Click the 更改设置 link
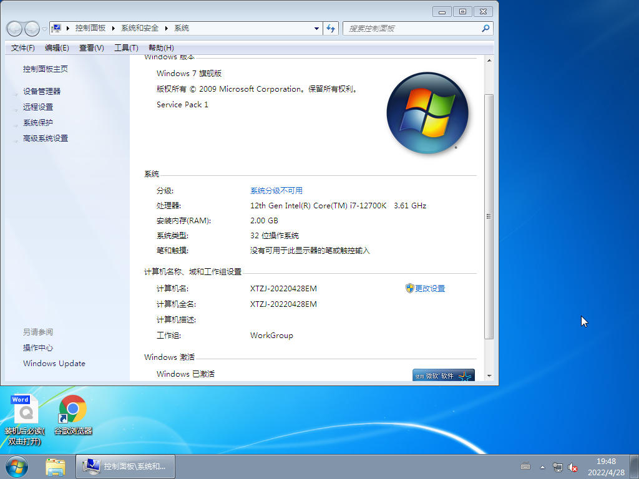 pyautogui.click(x=430, y=288)
